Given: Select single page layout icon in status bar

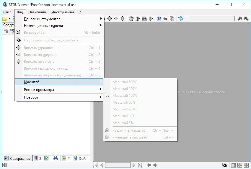Looking at the screenshot, I should tap(233, 165).
